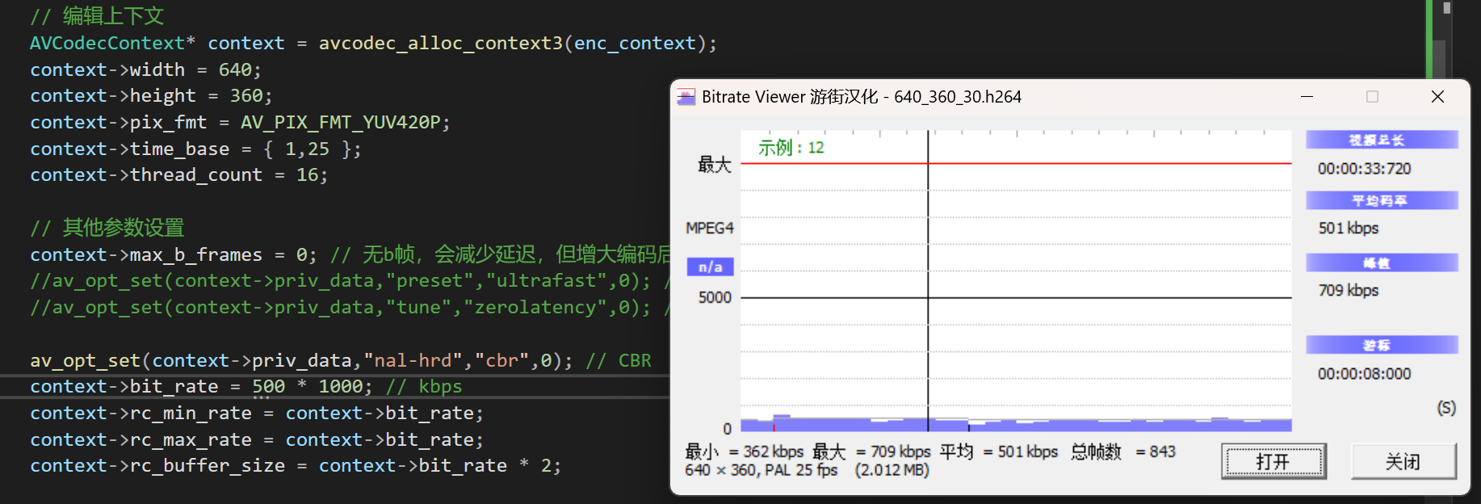This screenshot has width=1481, height=504.
Task: Click the Bitrate Viewer title bar app icon
Action: pyautogui.click(x=686, y=97)
